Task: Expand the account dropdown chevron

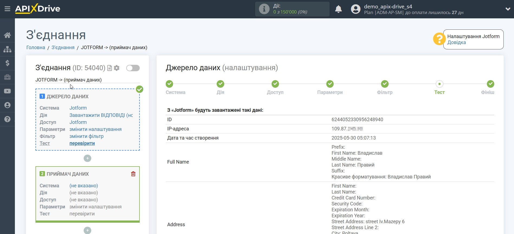Action: pos(508,9)
